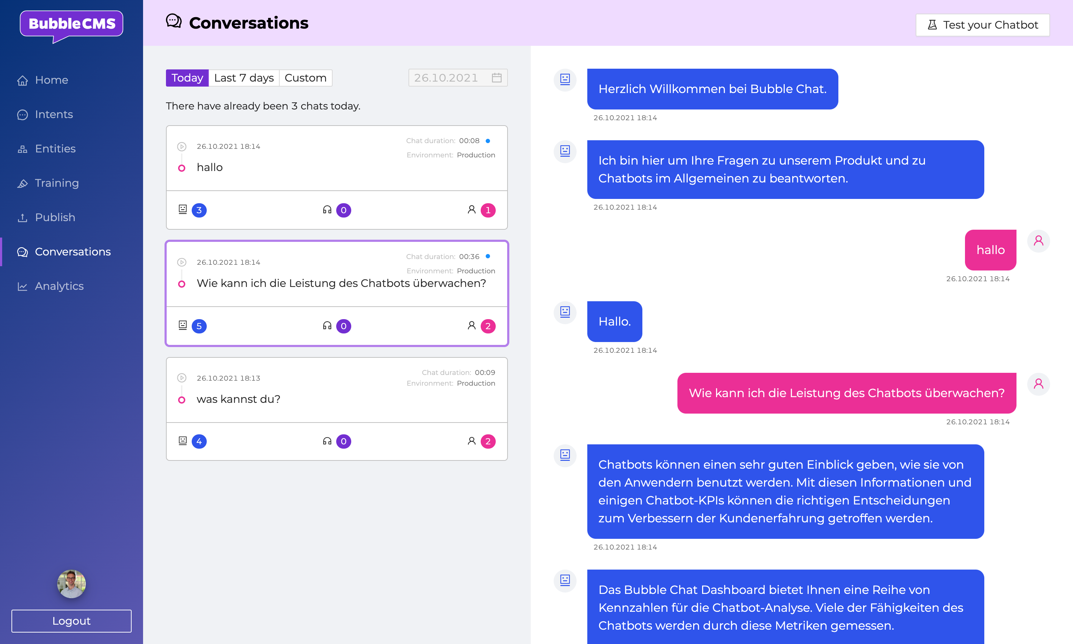
Task: Click the calendar icon next to the date field
Action: (498, 78)
